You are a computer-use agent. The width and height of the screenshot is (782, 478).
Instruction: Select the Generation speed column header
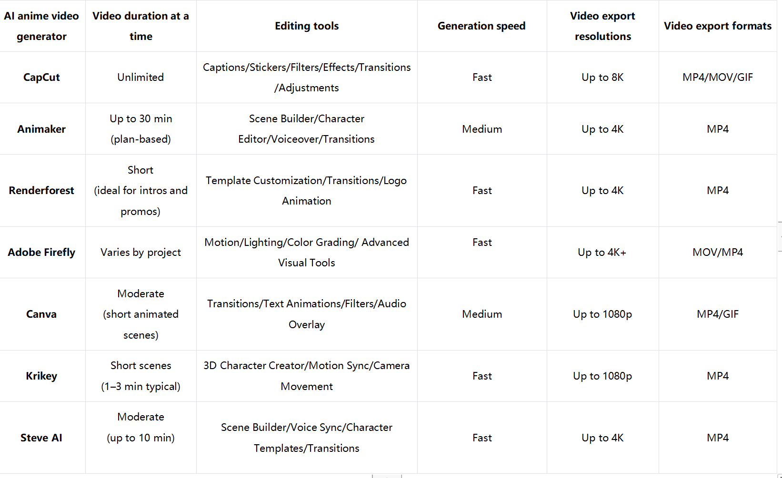481,26
